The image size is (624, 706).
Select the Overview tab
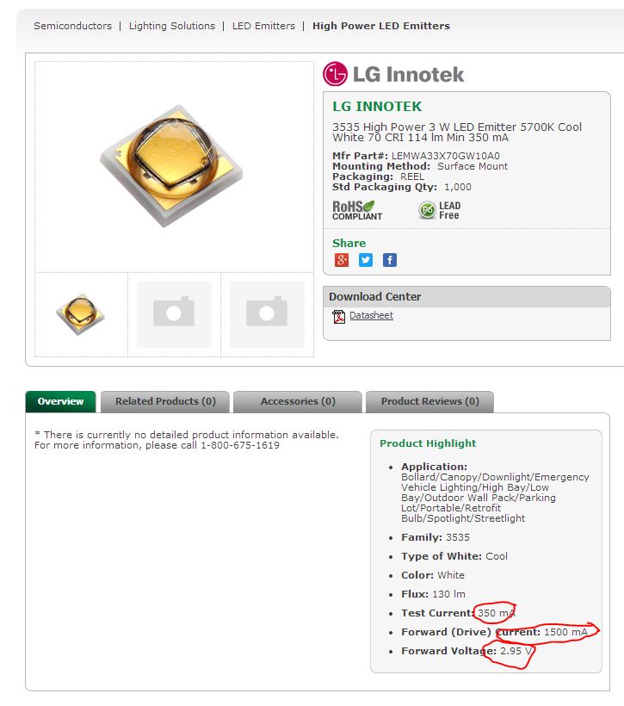click(60, 401)
